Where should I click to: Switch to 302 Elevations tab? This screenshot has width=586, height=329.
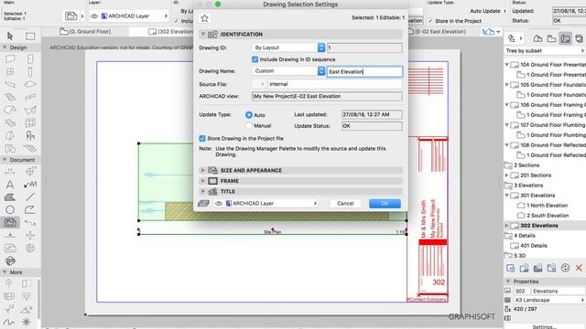tap(170, 32)
